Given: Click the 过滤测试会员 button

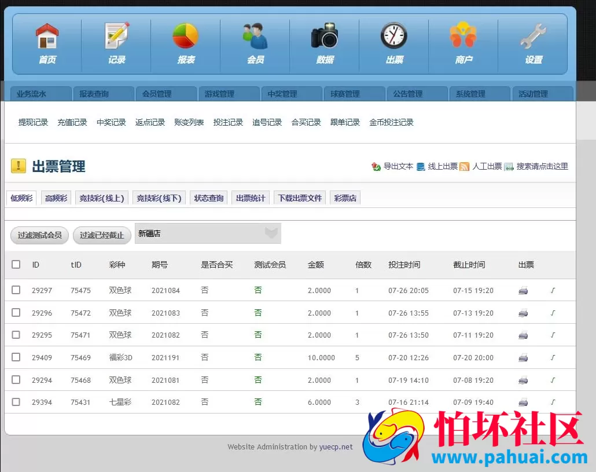Looking at the screenshot, I should click(39, 235).
